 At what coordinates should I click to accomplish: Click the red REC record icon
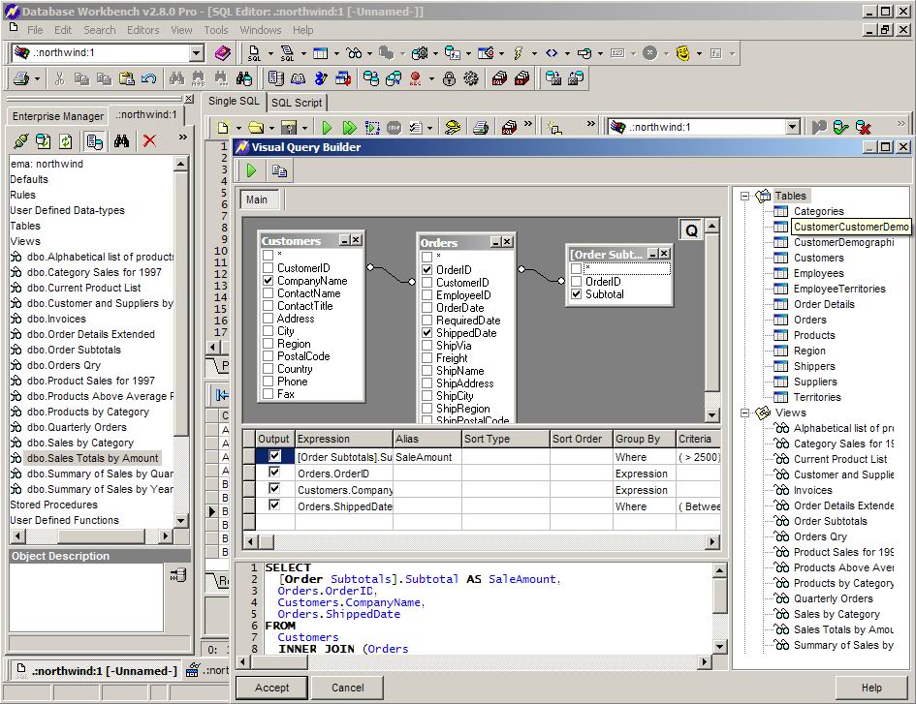point(416,78)
